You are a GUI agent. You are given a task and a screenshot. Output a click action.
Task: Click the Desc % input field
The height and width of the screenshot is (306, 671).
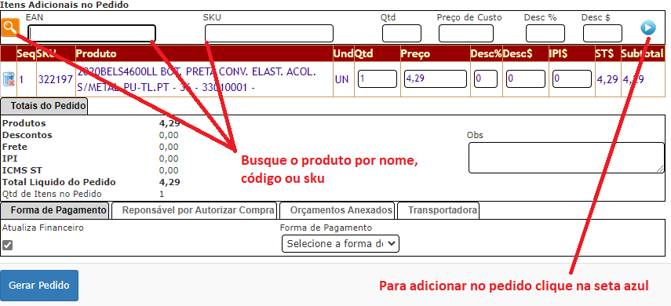(545, 34)
